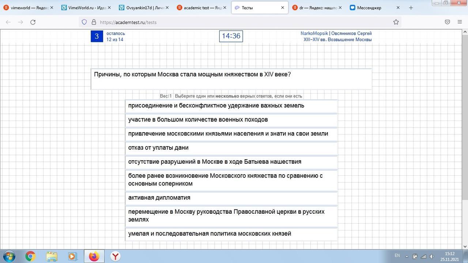Image resolution: width=468 pixels, height=263 pixels.
Task: Close the vimeworld Яндекс tab
Action: click(51, 8)
